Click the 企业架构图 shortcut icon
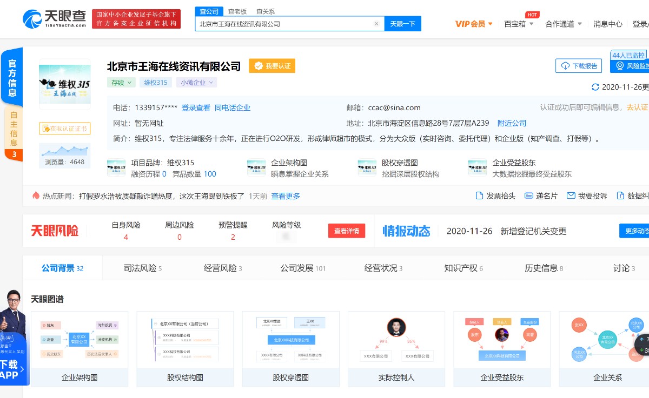The height and width of the screenshot is (398, 649). click(256, 168)
